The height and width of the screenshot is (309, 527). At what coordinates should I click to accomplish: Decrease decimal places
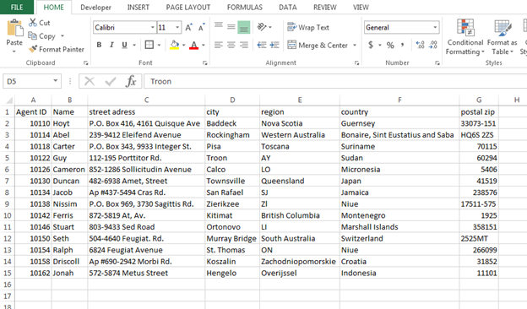pyautogui.click(x=433, y=45)
